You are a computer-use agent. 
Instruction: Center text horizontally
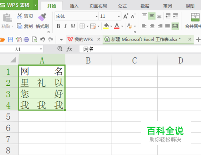point(152,26)
